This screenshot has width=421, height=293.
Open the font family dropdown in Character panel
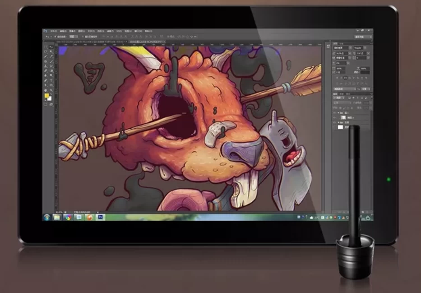coord(342,47)
